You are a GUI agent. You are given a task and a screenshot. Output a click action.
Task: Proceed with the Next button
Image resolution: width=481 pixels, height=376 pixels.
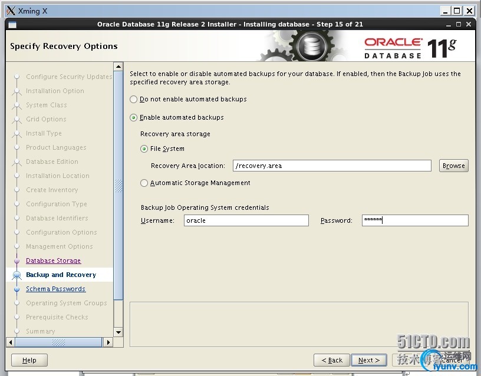point(369,360)
